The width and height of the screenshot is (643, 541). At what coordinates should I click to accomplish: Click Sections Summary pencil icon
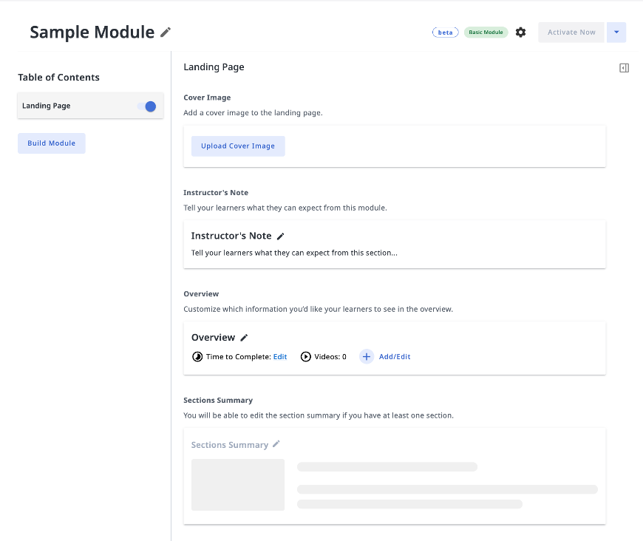point(276,443)
